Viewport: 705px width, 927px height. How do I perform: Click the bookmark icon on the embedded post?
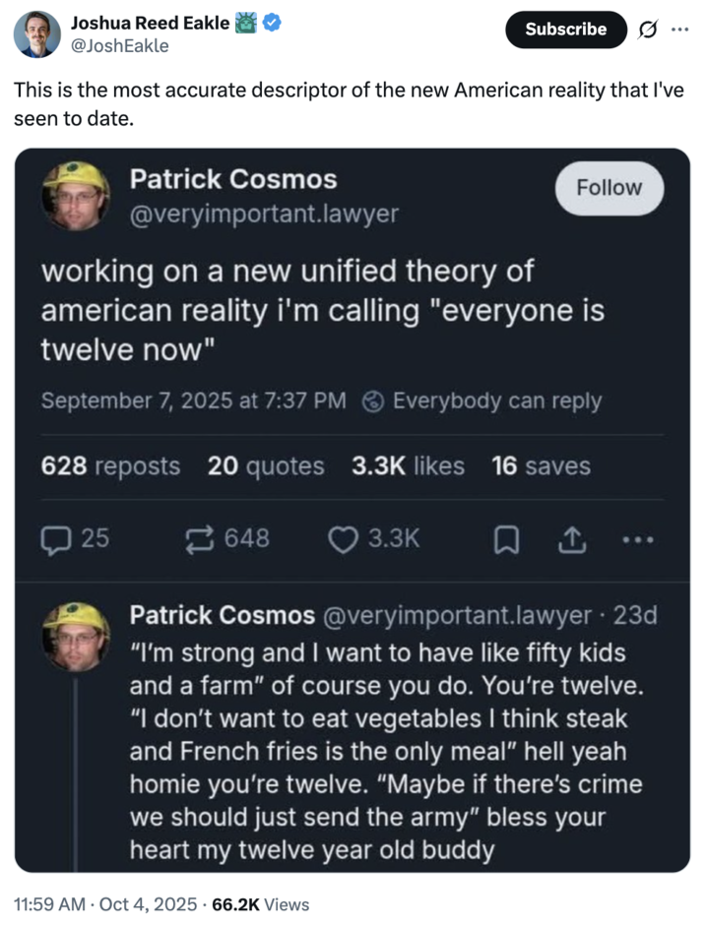[x=506, y=539]
